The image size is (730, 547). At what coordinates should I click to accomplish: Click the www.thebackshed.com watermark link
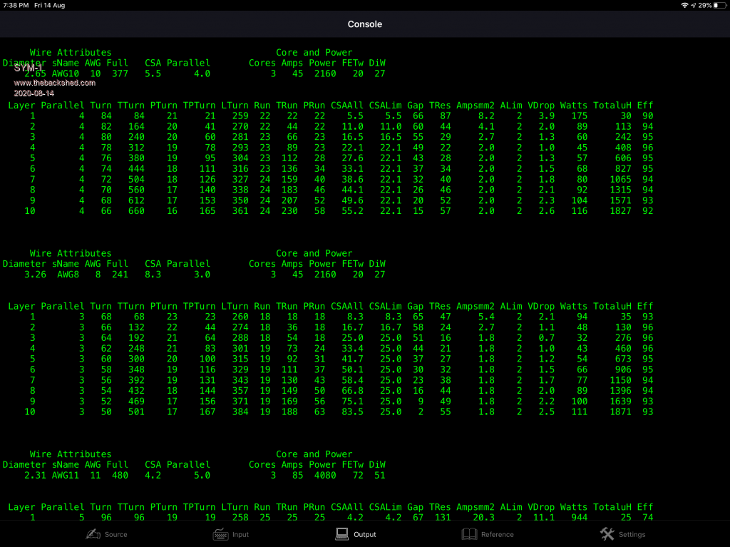54,83
